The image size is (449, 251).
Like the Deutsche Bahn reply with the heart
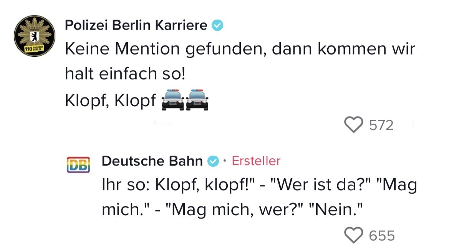(353, 234)
